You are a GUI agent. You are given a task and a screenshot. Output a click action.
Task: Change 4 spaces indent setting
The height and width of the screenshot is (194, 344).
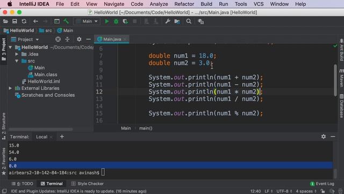306,191
